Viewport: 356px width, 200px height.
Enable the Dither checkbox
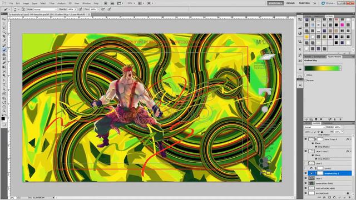pos(305,75)
